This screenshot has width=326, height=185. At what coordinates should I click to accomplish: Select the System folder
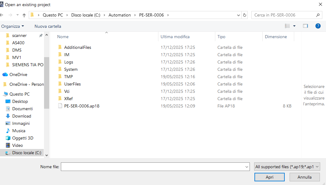[71, 69]
